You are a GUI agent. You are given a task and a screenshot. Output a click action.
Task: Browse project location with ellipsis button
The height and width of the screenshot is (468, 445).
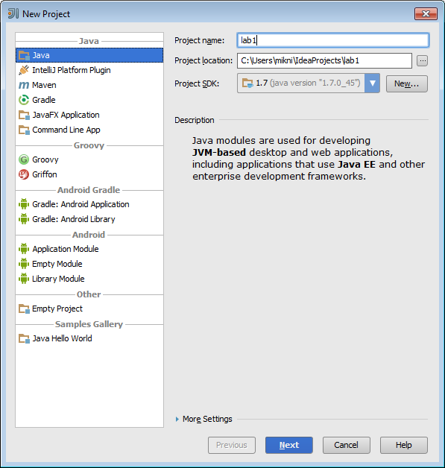click(x=422, y=61)
